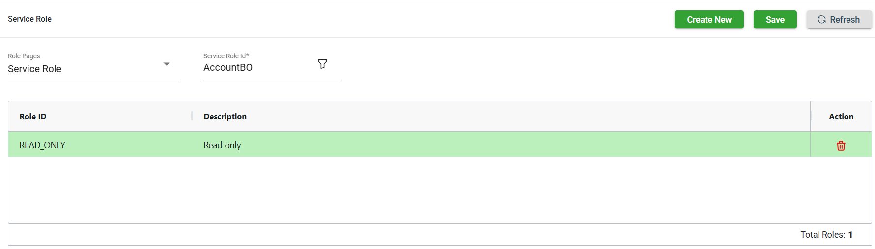Image resolution: width=875 pixels, height=249 pixels.
Task: Click the filter funnel icon beside AccountBO
Action: tap(322, 64)
